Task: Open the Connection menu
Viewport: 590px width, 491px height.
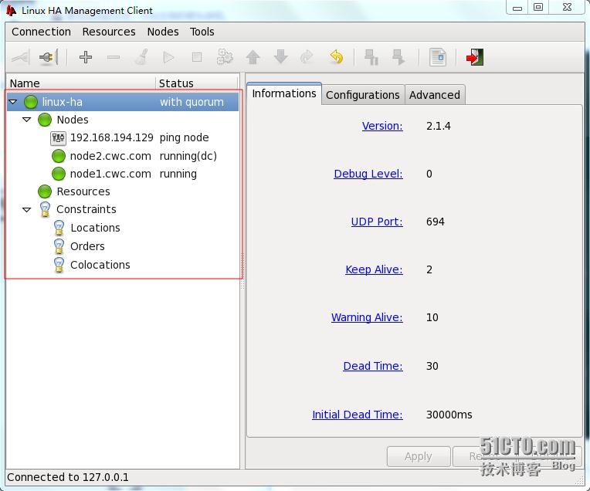Action: pyautogui.click(x=42, y=32)
